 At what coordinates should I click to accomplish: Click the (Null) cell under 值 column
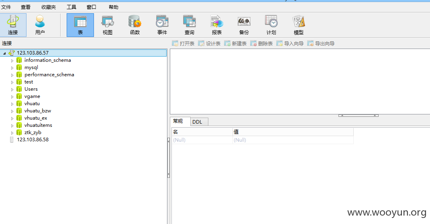(293, 140)
